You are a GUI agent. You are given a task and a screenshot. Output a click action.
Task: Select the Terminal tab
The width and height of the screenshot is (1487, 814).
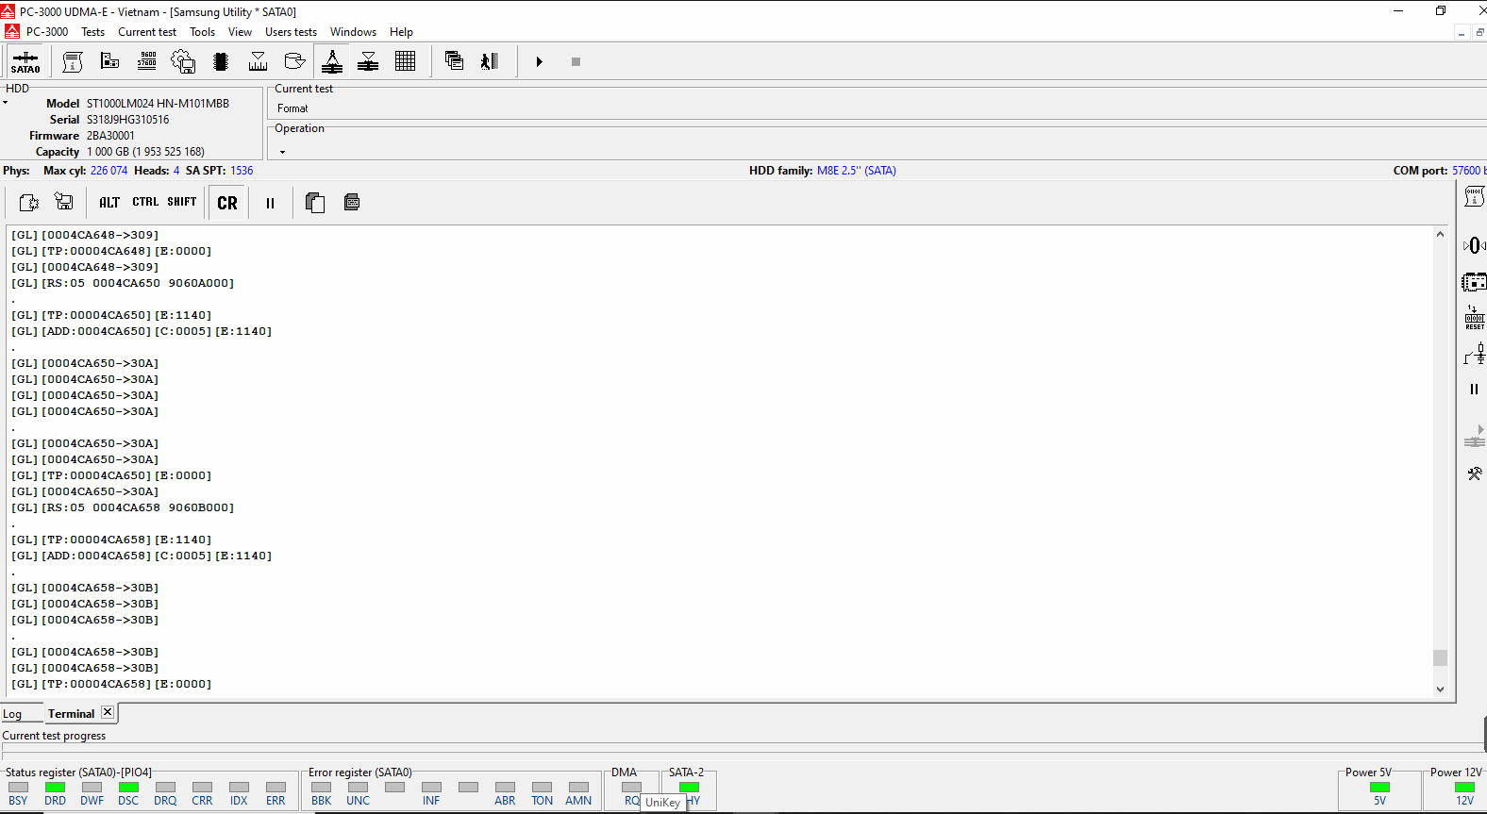tap(72, 714)
